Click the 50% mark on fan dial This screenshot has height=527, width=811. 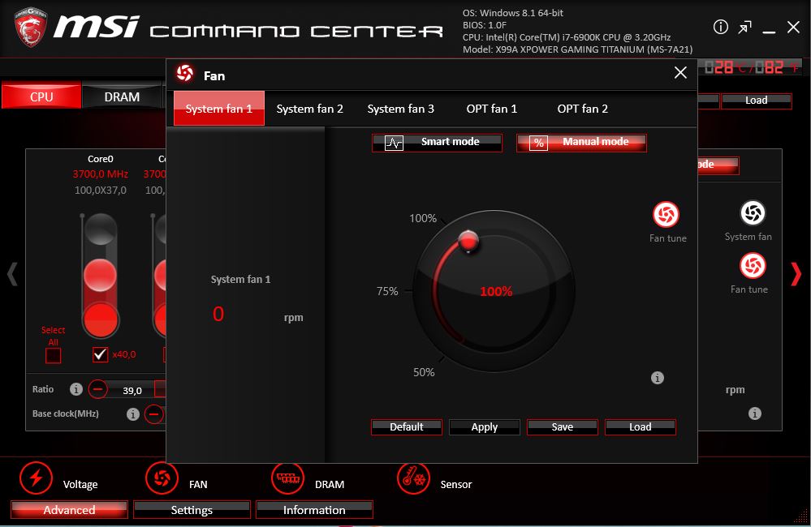click(x=424, y=372)
